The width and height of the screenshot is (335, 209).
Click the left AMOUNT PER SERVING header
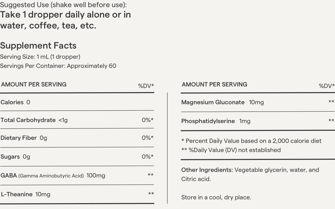click(34, 84)
